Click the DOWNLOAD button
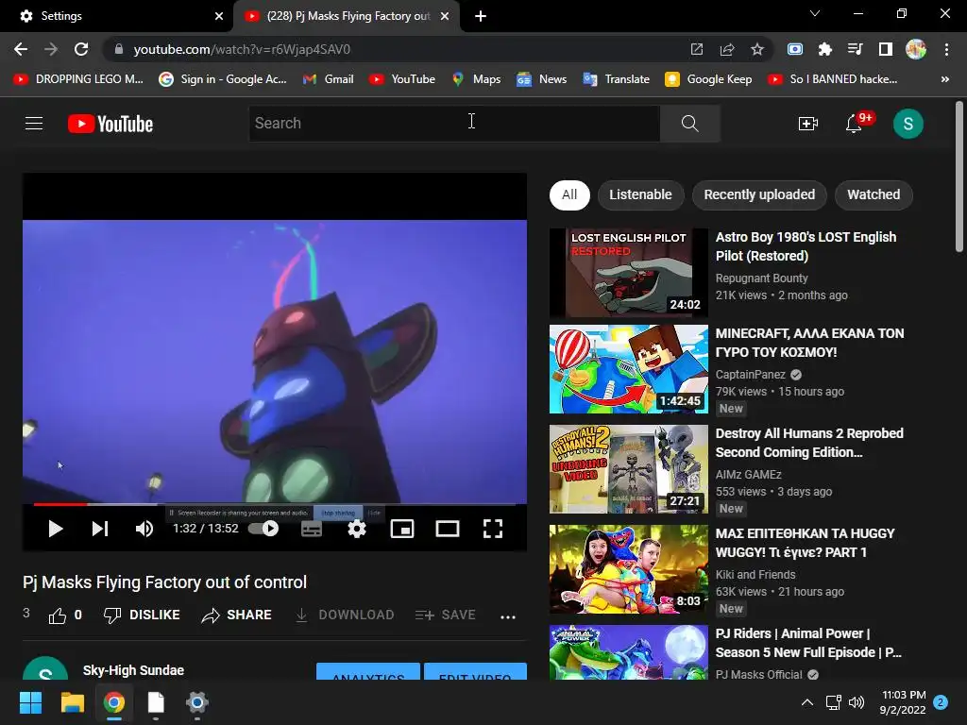The height and width of the screenshot is (725, 967). 345,615
